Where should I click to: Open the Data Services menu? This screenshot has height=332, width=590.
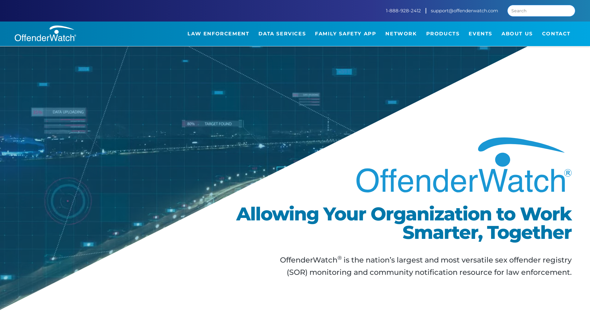point(282,34)
